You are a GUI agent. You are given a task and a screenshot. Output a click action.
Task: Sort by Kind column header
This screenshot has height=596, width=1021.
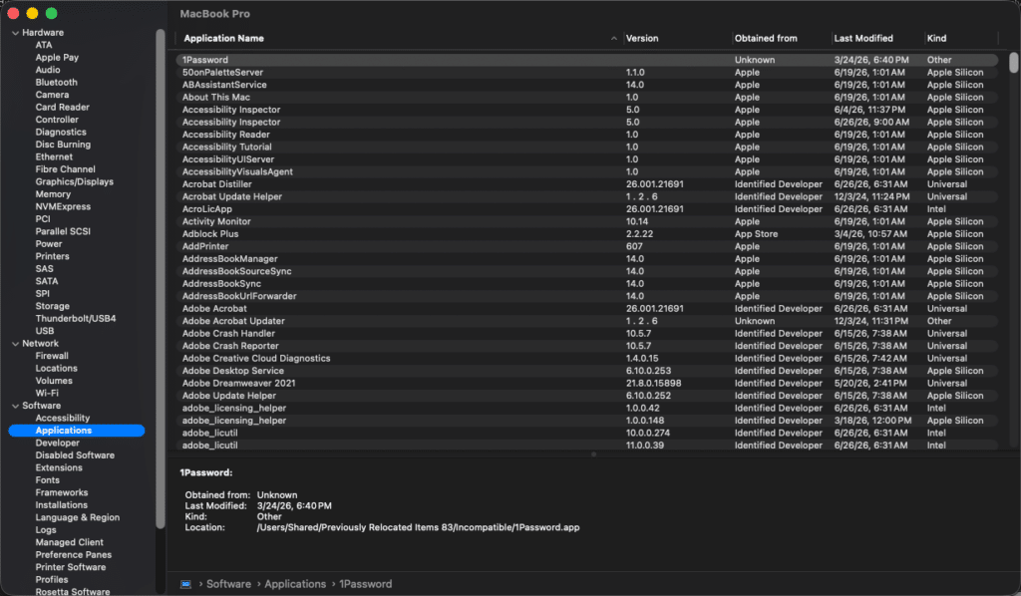(x=936, y=39)
